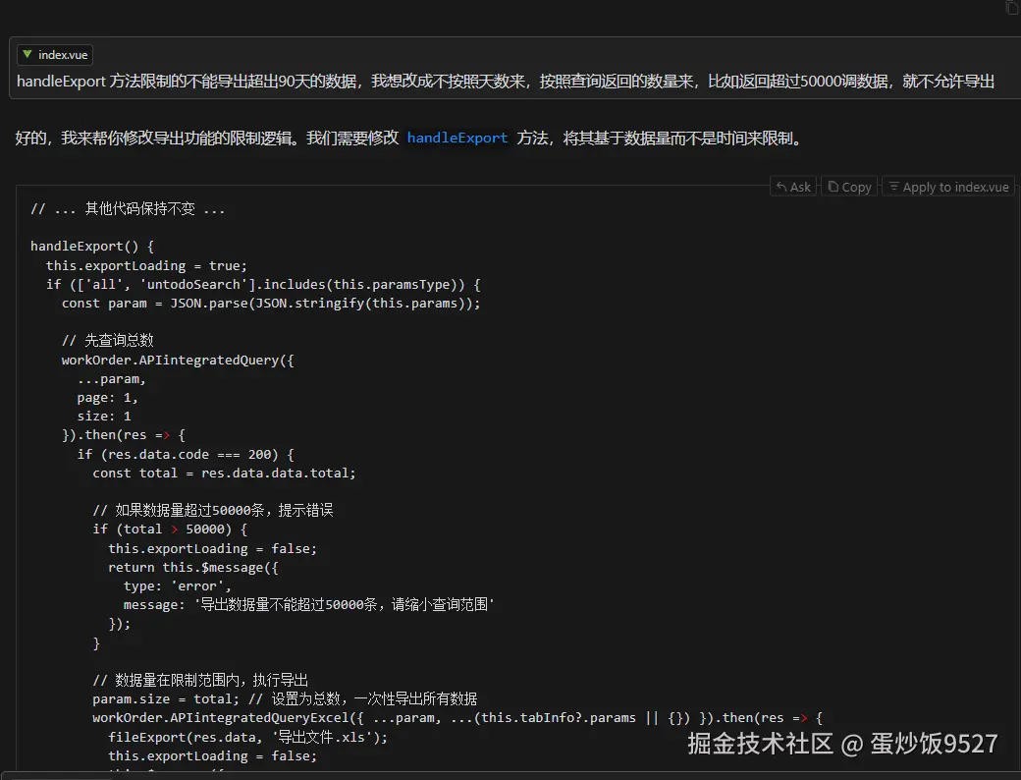Click the handleExport inline code link
1021x780 pixels.
point(457,139)
